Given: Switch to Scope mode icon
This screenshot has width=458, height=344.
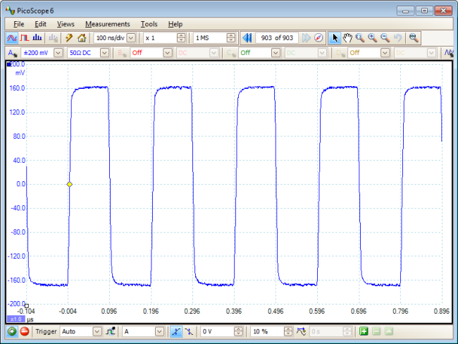Looking at the screenshot, I should coord(12,37).
